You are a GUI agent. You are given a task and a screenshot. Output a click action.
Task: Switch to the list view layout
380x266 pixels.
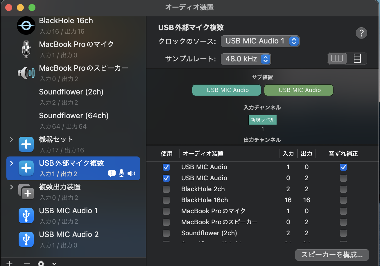pyautogui.click(x=357, y=58)
